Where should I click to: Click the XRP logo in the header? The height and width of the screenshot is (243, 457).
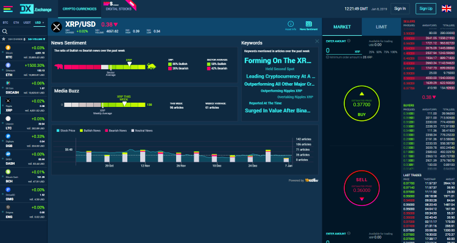[57, 27]
